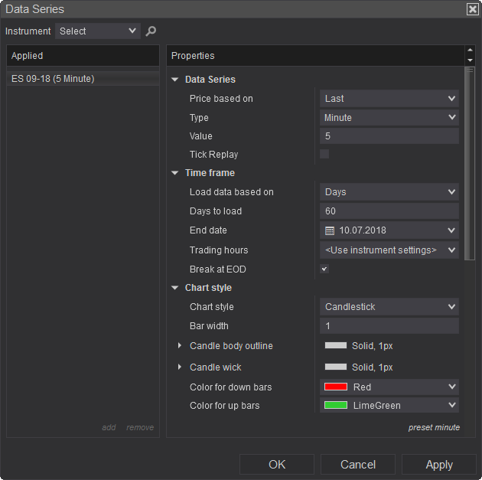Click the red down bars color swatch

[x=336, y=387]
